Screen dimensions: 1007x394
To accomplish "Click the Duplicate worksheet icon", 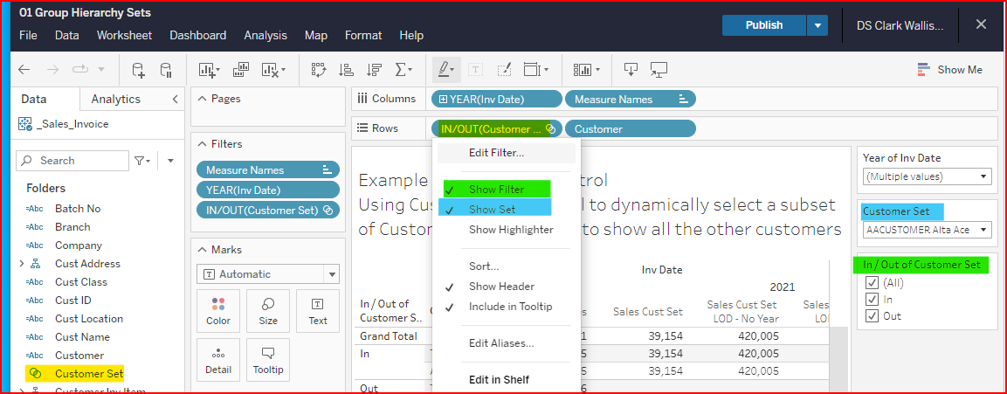I will pyautogui.click(x=241, y=70).
